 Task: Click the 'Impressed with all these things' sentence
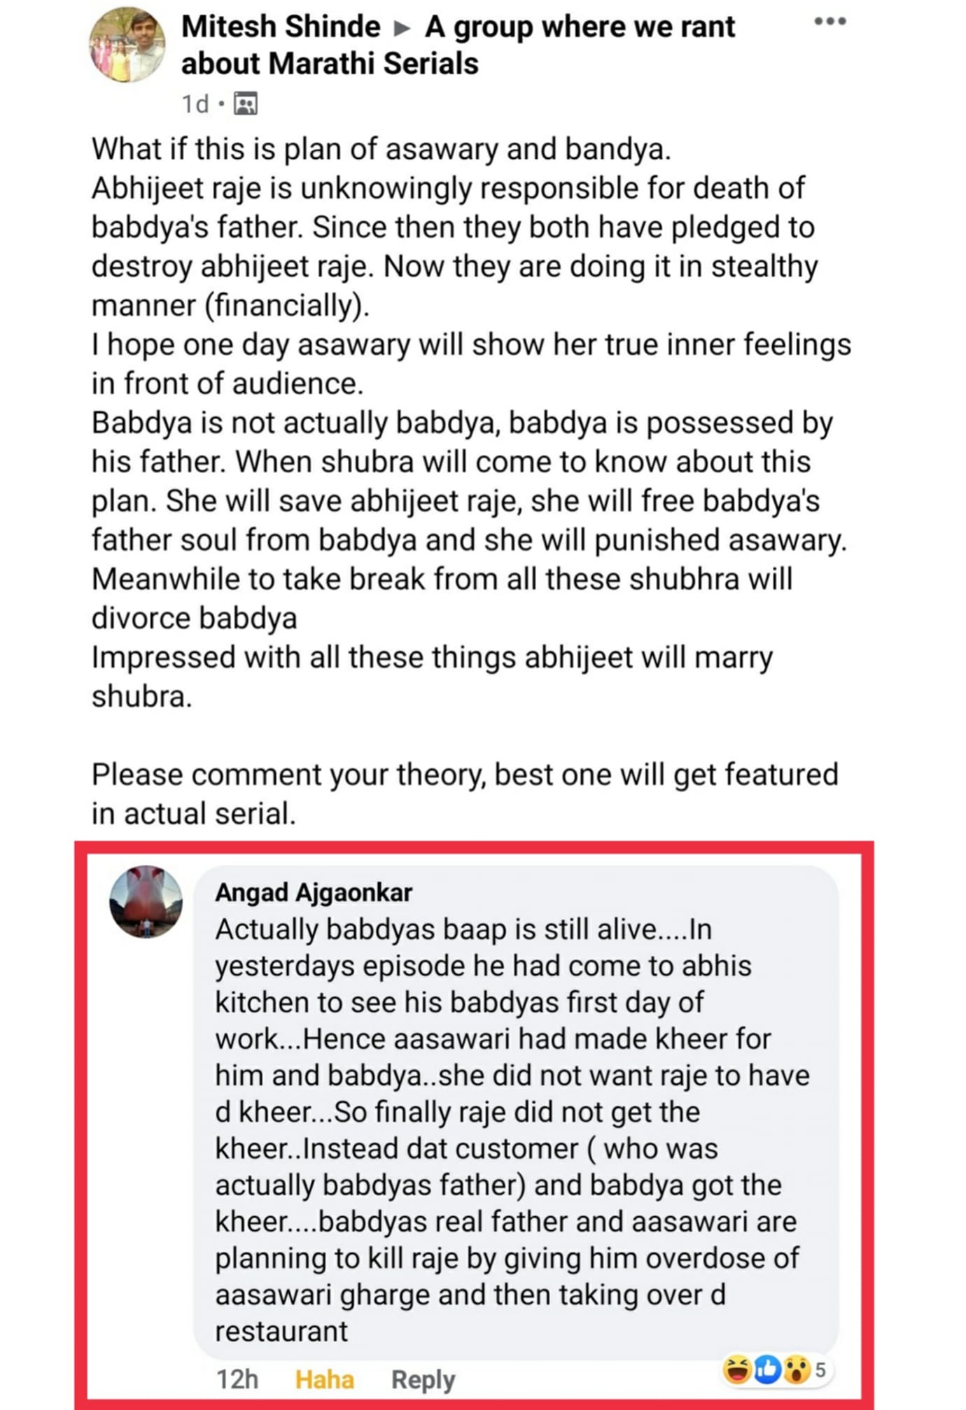(x=432, y=677)
